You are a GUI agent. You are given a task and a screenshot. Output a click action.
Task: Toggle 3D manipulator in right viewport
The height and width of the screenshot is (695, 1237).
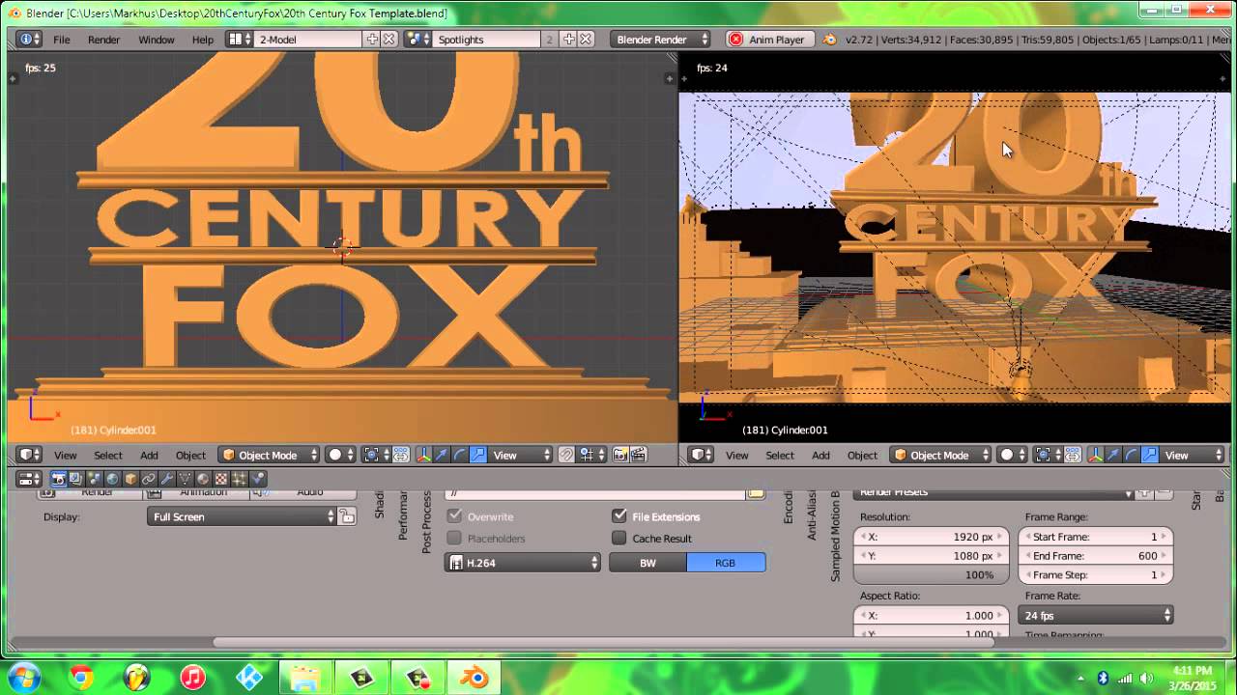pos(1096,455)
